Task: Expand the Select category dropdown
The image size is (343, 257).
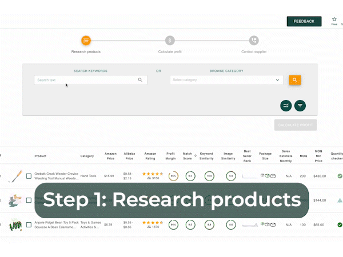Action: click(226, 80)
